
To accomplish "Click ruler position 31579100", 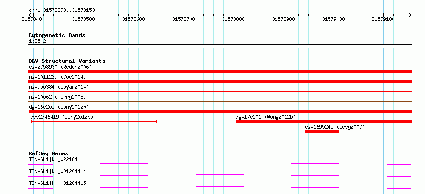I will point(383,19).
